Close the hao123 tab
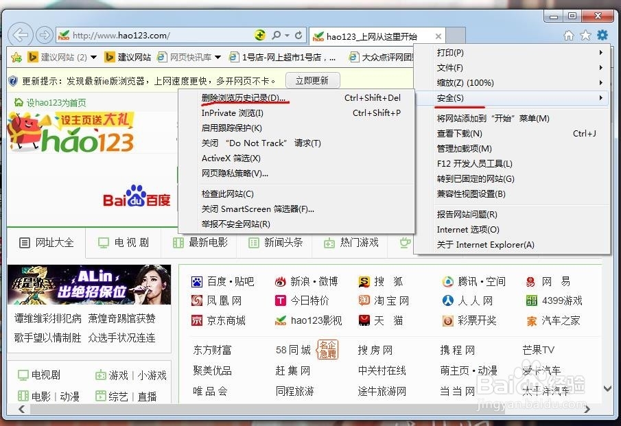Image resolution: width=621 pixels, height=426 pixels. pos(438,36)
